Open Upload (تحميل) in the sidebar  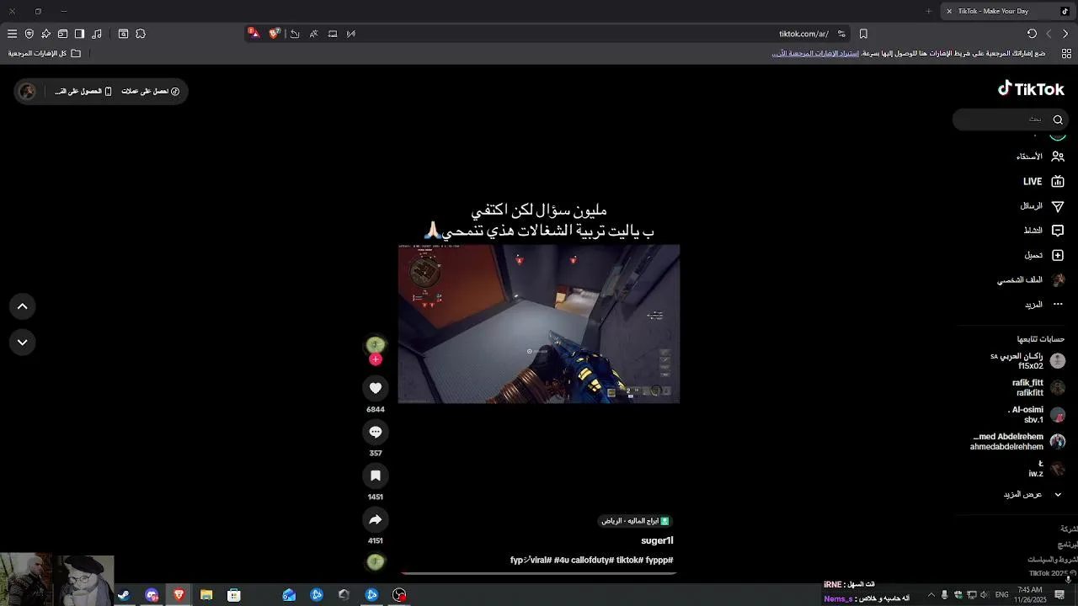point(1043,255)
